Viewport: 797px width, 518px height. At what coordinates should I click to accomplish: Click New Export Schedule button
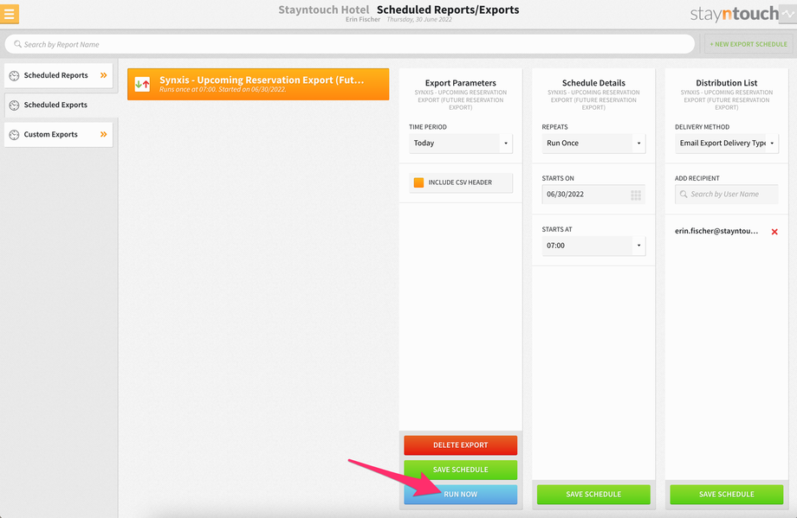point(748,44)
